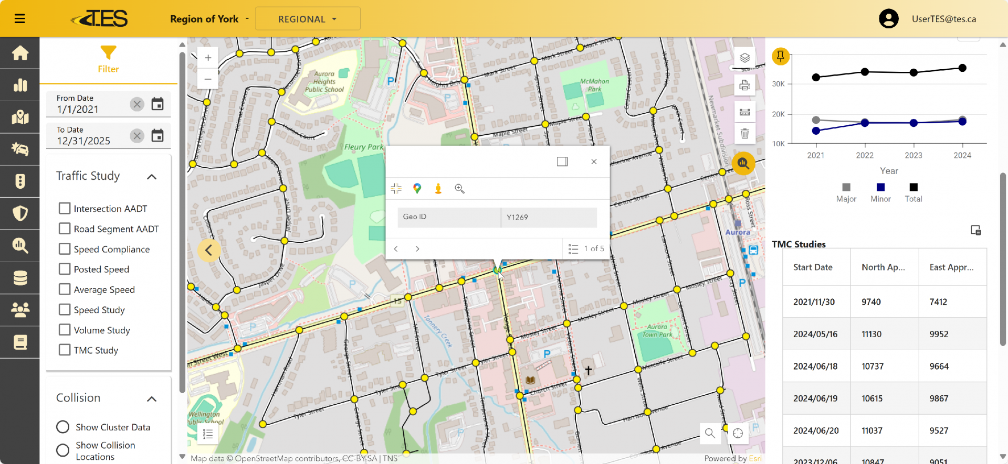
Task: Enable Speed Compliance checkbox
Action: pos(65,249)
